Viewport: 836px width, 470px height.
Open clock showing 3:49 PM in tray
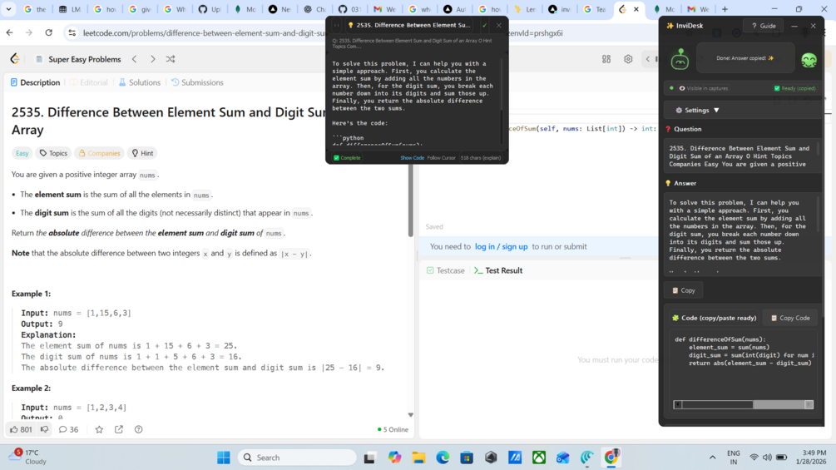pos(810,457)
